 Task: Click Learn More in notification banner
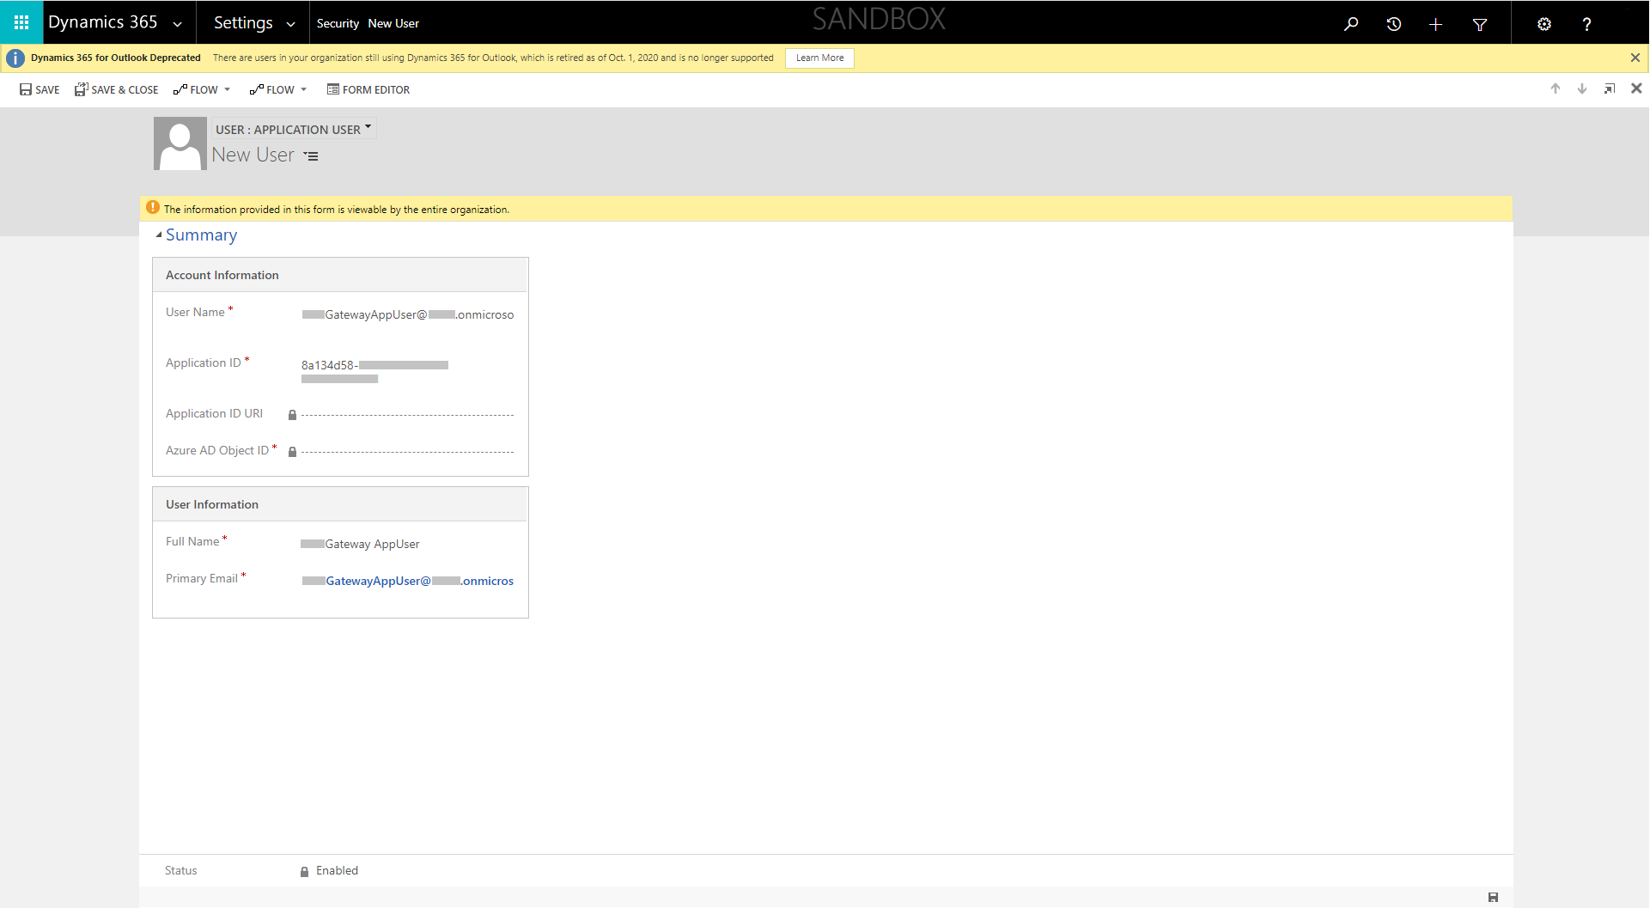coord(819,58)
